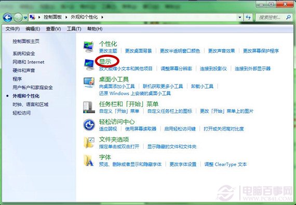Click the 连接到外部显示器 link
The width and height of the screenshot is (296, 205).
coord(252,68)
